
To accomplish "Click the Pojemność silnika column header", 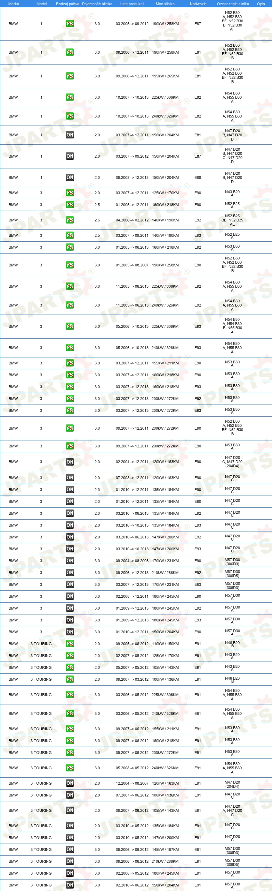I will 97,4.
